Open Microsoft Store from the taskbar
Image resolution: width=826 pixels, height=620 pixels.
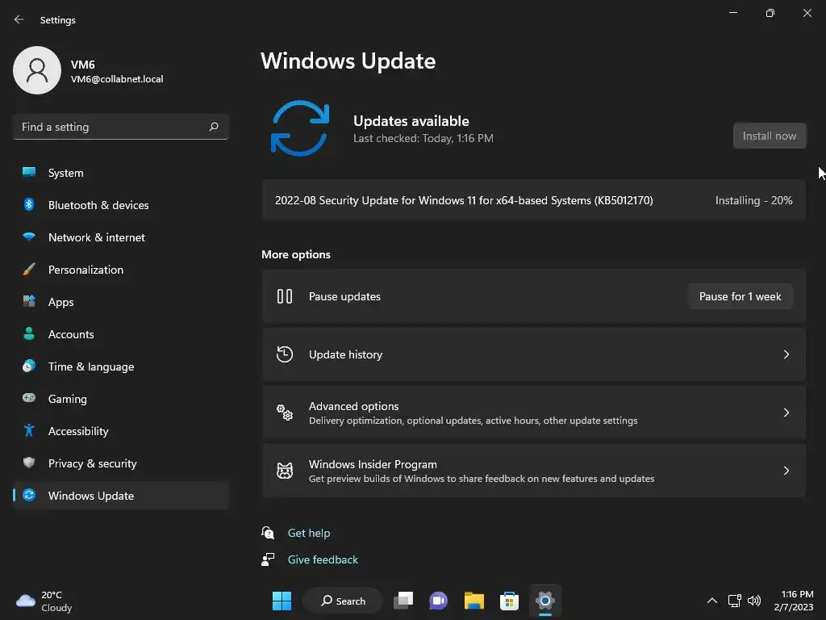coord(509,601)
